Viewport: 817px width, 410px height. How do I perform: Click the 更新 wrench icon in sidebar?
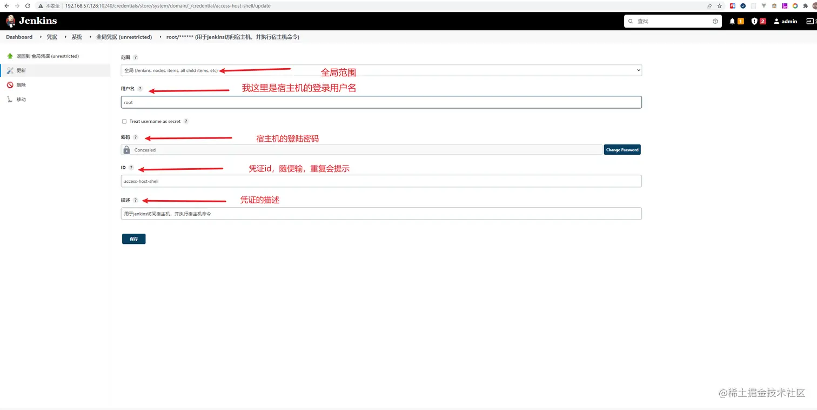pos(10,70)
